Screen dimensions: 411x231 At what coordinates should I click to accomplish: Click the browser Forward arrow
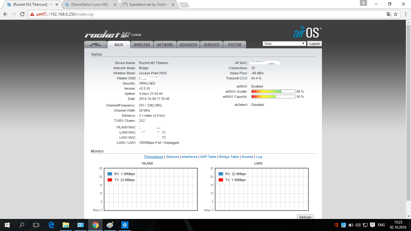pos(14,14)
